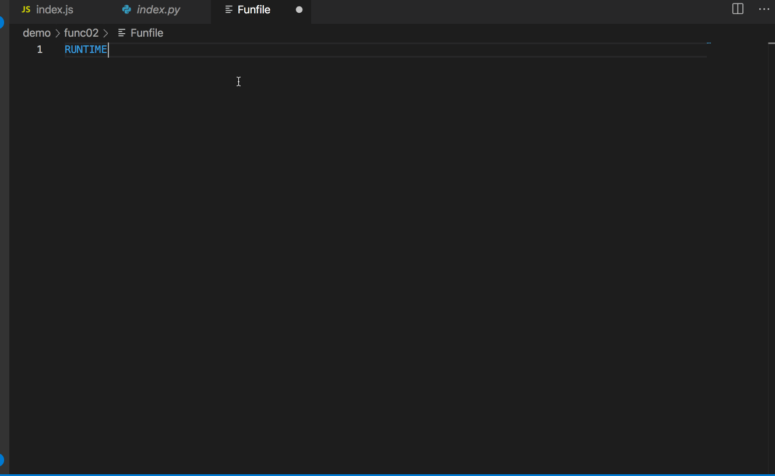Click line number 1 to select the line
The height and width of the screenshot is (476, 775).
tap(40, 49)
